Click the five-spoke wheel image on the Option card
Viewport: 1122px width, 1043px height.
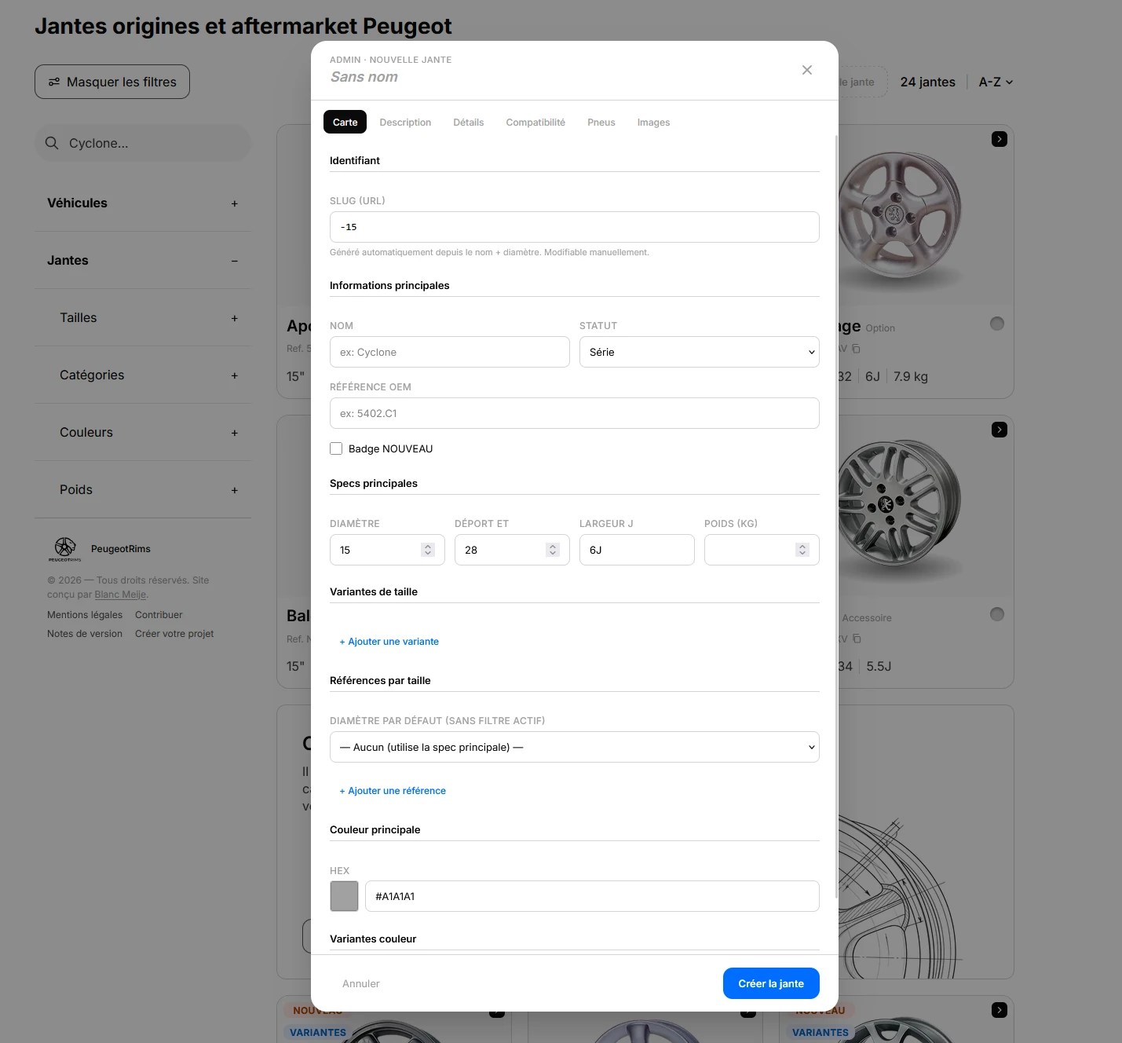coord(900,216)
